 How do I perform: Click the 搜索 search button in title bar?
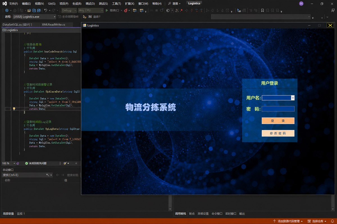(174, 4)
